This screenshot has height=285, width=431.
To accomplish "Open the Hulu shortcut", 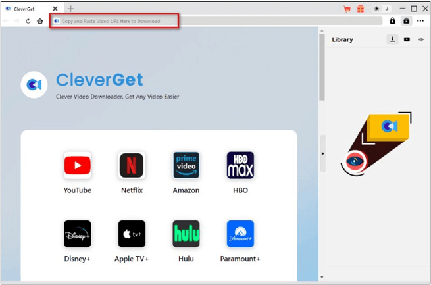I will click(x=186, y=234).
